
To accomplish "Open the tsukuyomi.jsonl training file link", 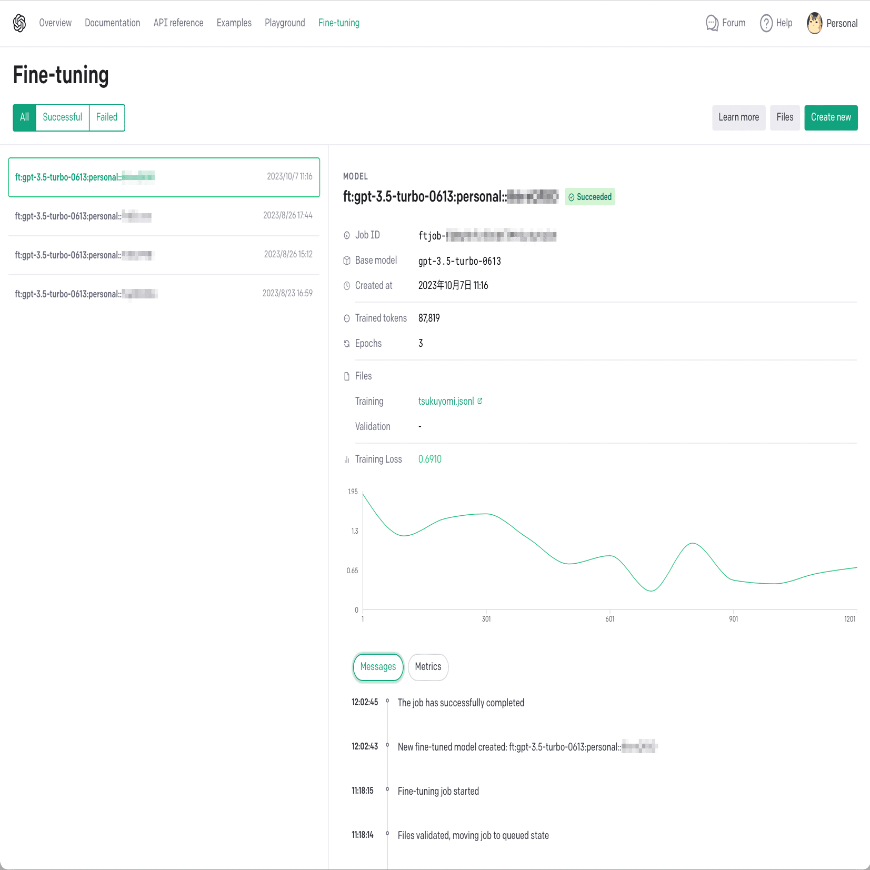I will point(446,401).
